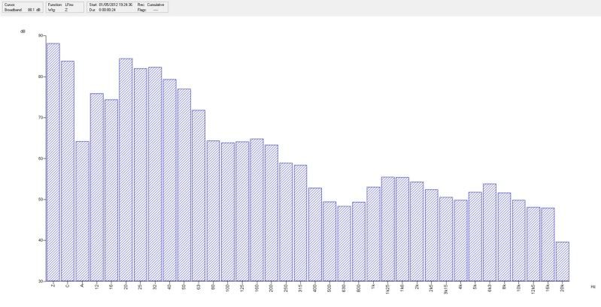Click the 60 mark on dB axis

pos(41,158)
